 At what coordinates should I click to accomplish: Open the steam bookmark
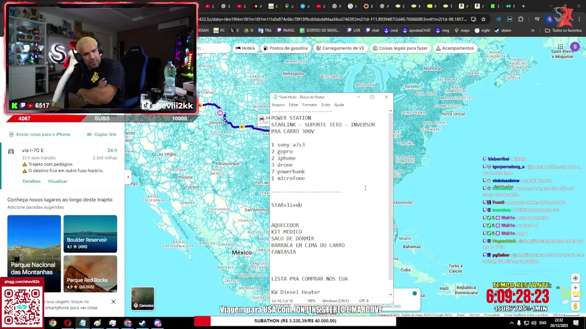[x=502, y=31]
